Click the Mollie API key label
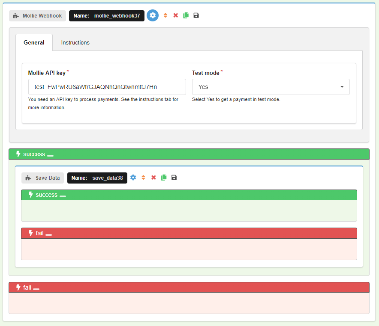Image resolution: width=379 pixels, height=326 pixels. [47, 73]
